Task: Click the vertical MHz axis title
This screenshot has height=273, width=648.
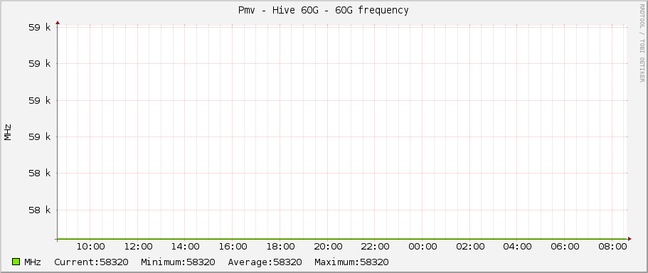Action: 8,132
